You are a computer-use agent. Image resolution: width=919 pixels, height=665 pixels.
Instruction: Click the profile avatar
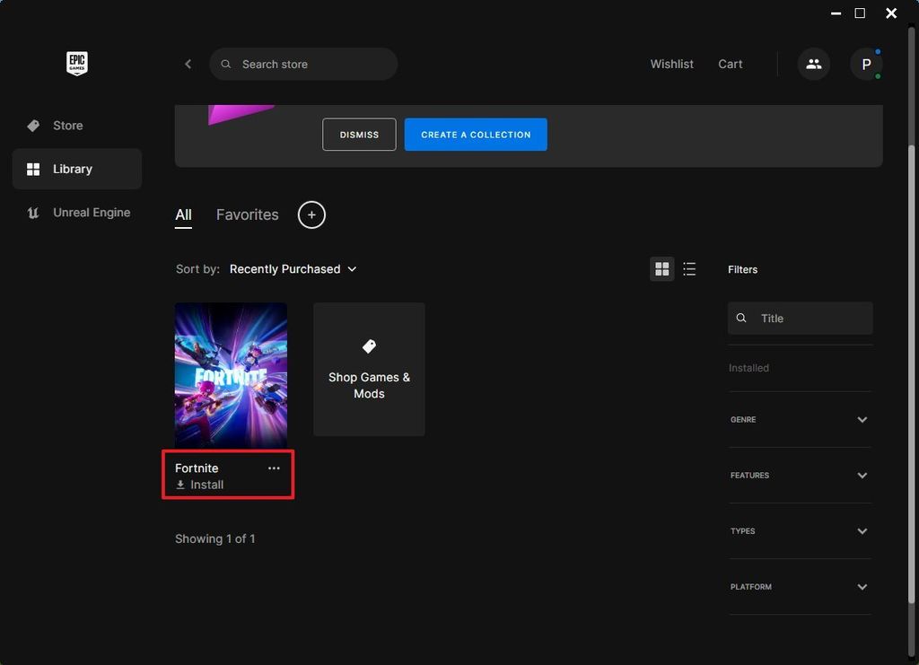(865, 64)
